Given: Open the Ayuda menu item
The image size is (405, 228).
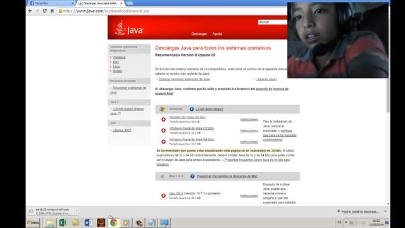Looking at the screenshot, I should click(x=217, y=34).
